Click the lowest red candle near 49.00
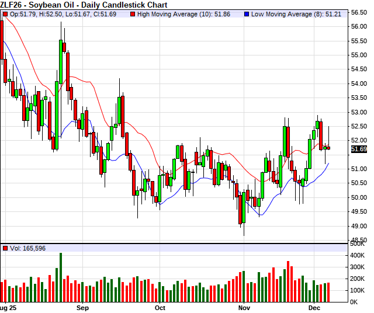The height and width of the screenshot is (313, 374). click(240, 209)
